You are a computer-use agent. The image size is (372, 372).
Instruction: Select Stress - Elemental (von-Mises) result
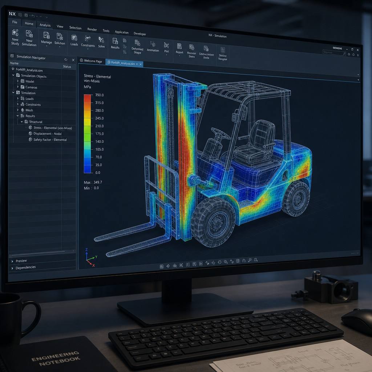pos(52,128)
